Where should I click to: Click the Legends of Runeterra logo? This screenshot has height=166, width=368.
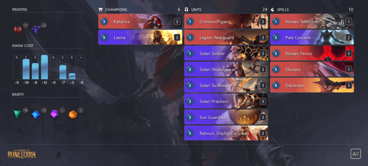pyautogui.click(x=22, y=153)
